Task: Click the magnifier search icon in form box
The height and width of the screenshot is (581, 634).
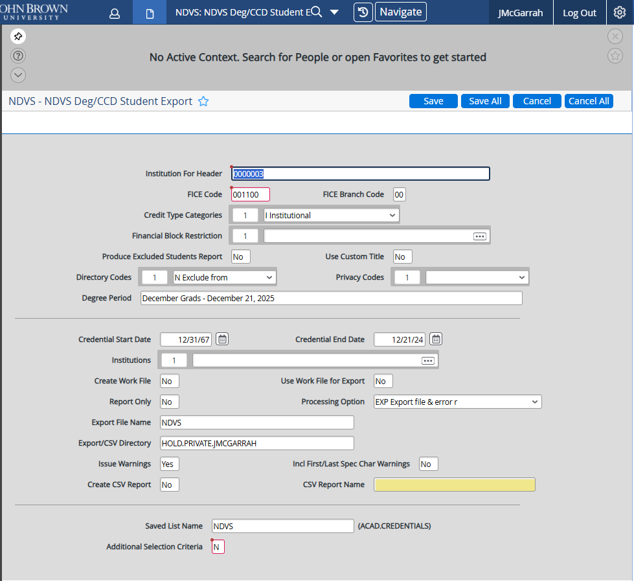Action: tap(317, 12)
